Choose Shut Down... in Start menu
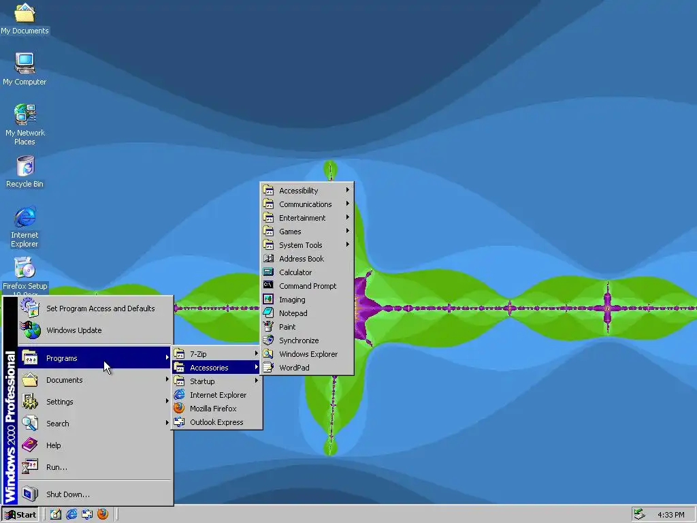697x523 pixels. tap(95, 494)
